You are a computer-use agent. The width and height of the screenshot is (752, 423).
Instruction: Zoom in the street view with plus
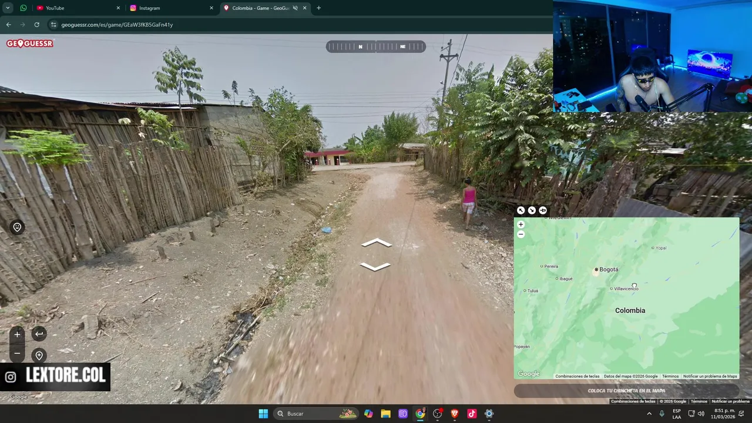click(17, 334)
